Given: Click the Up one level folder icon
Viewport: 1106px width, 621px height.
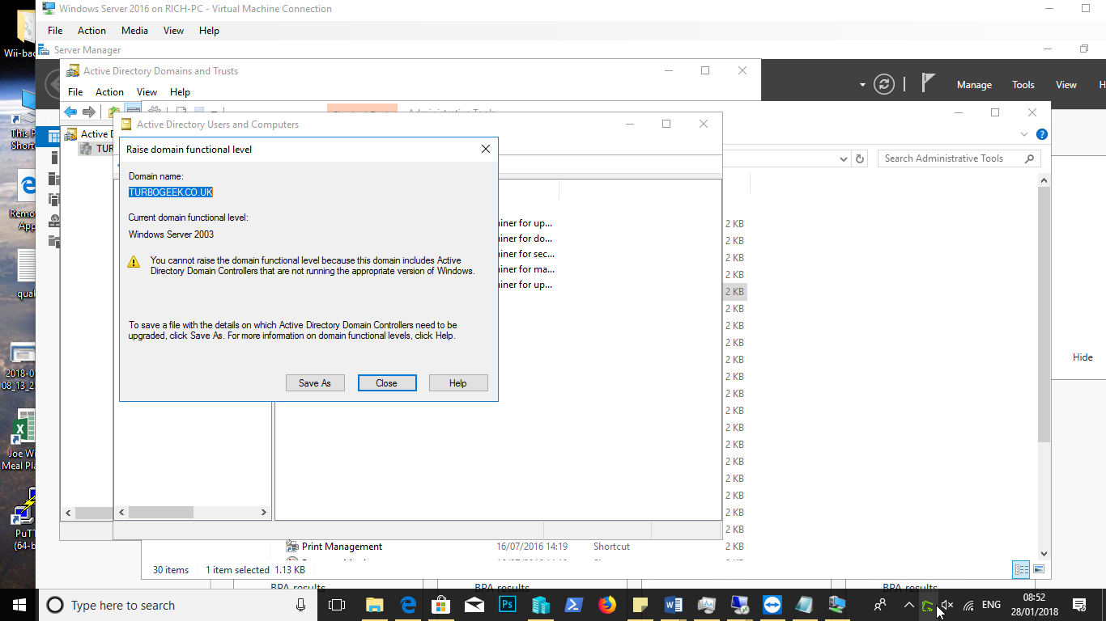Looking at the screenshot, I should 114,112.
